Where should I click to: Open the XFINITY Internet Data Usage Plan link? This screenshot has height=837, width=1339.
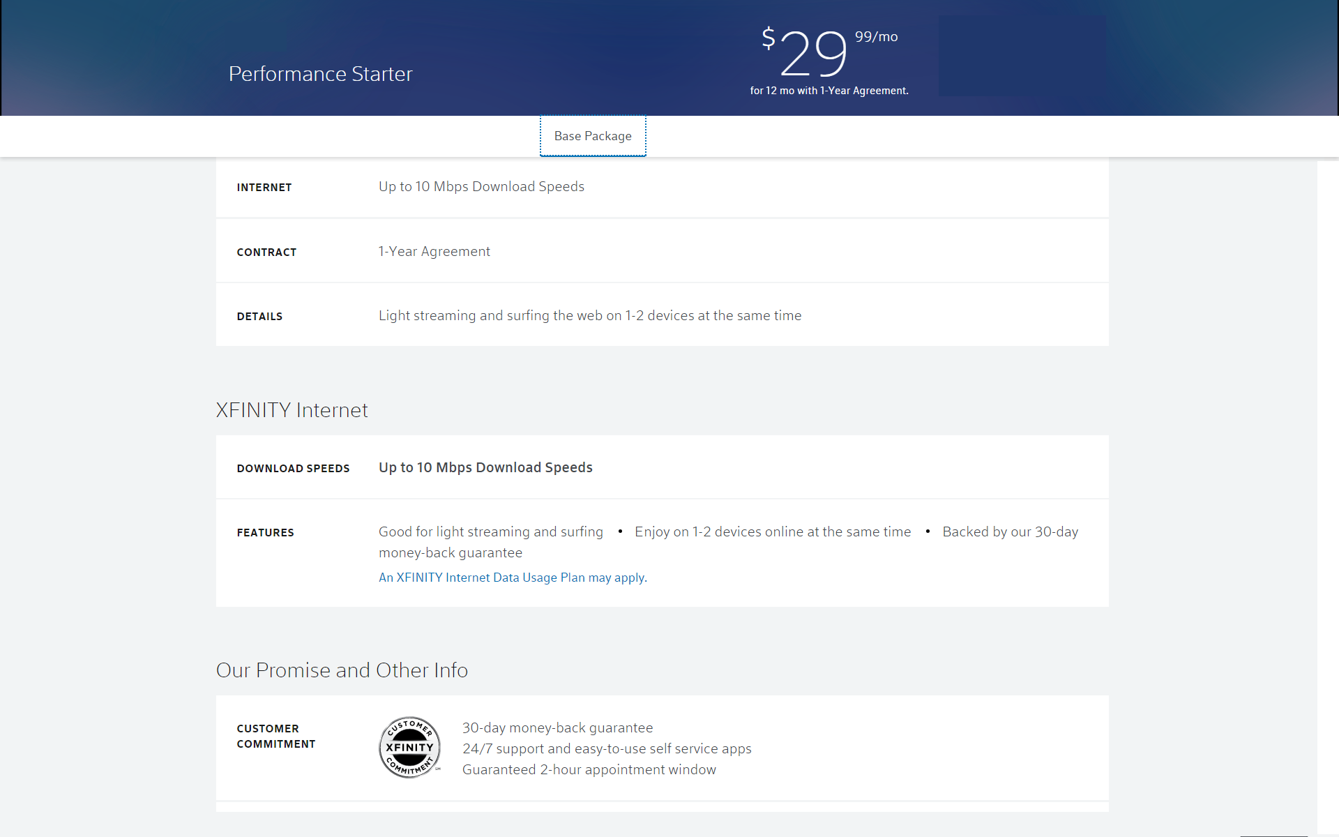(x=513, y=578)
